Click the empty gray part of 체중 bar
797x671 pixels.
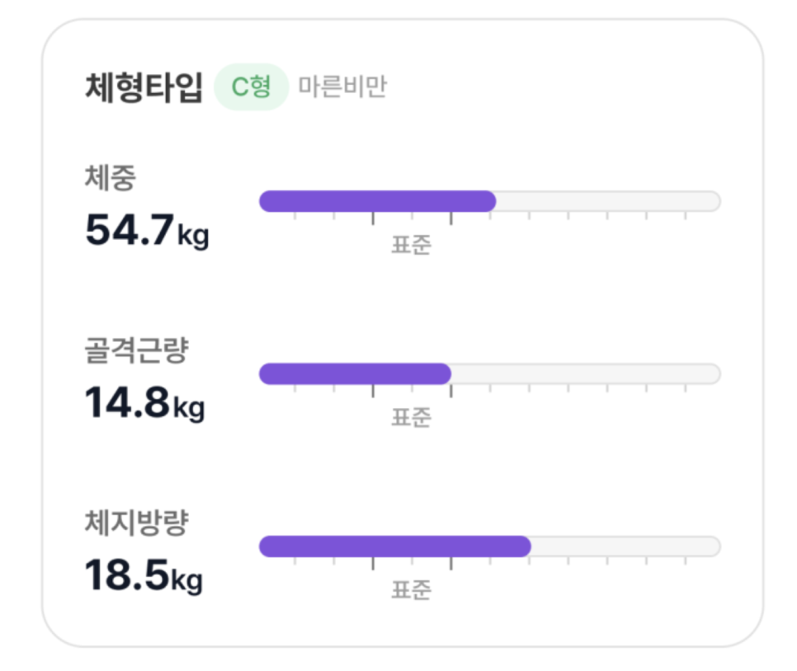point(608,201)
